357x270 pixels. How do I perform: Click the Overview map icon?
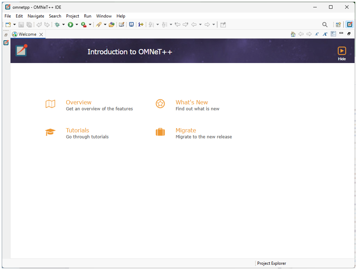(50, 104)
